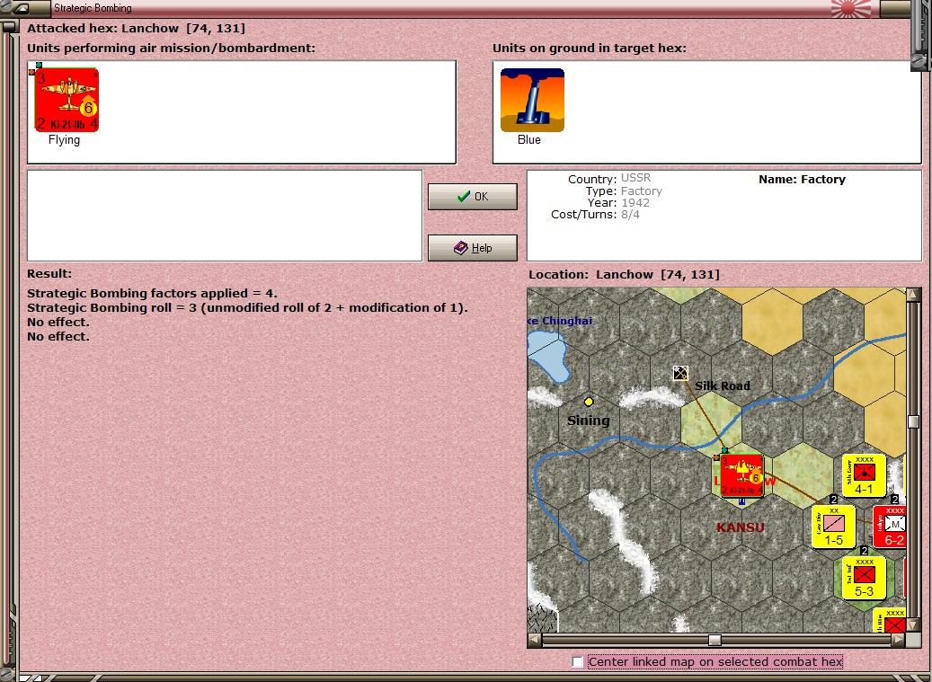This screenshot has width=932, height=682.
Task: Click the KANSU province label on map
Action: coord(741,527)
